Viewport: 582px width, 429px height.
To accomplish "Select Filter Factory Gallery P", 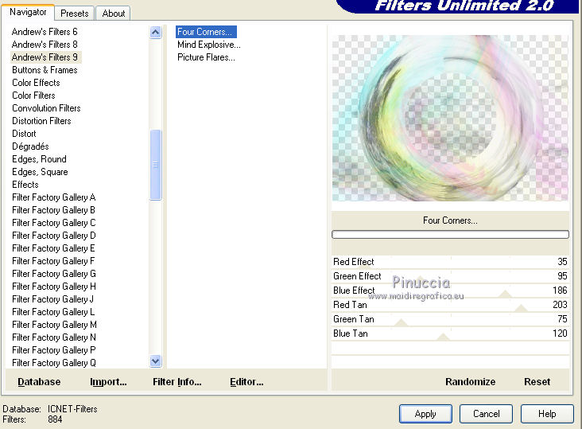I will pyautogui.click(x=54, y=350).
